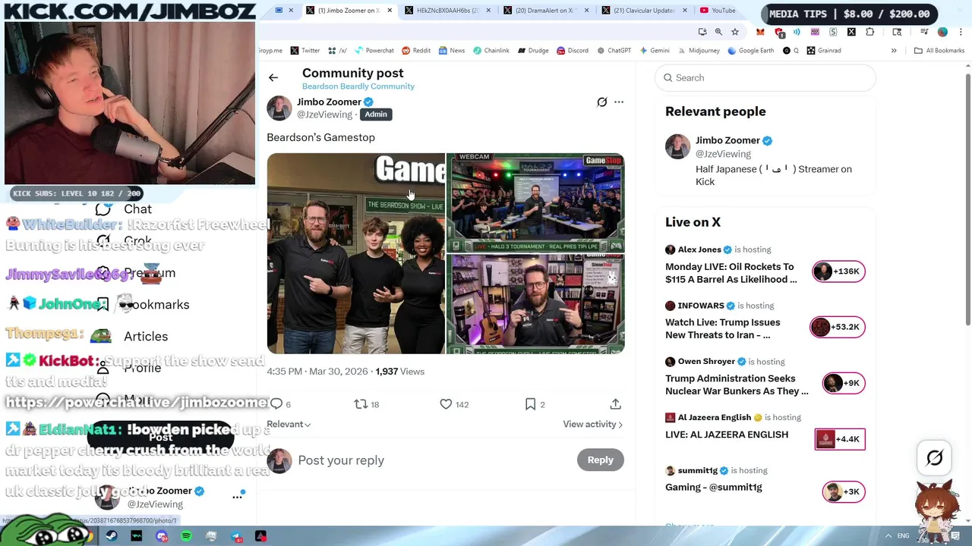Click the Reply button

click(600, 460)
